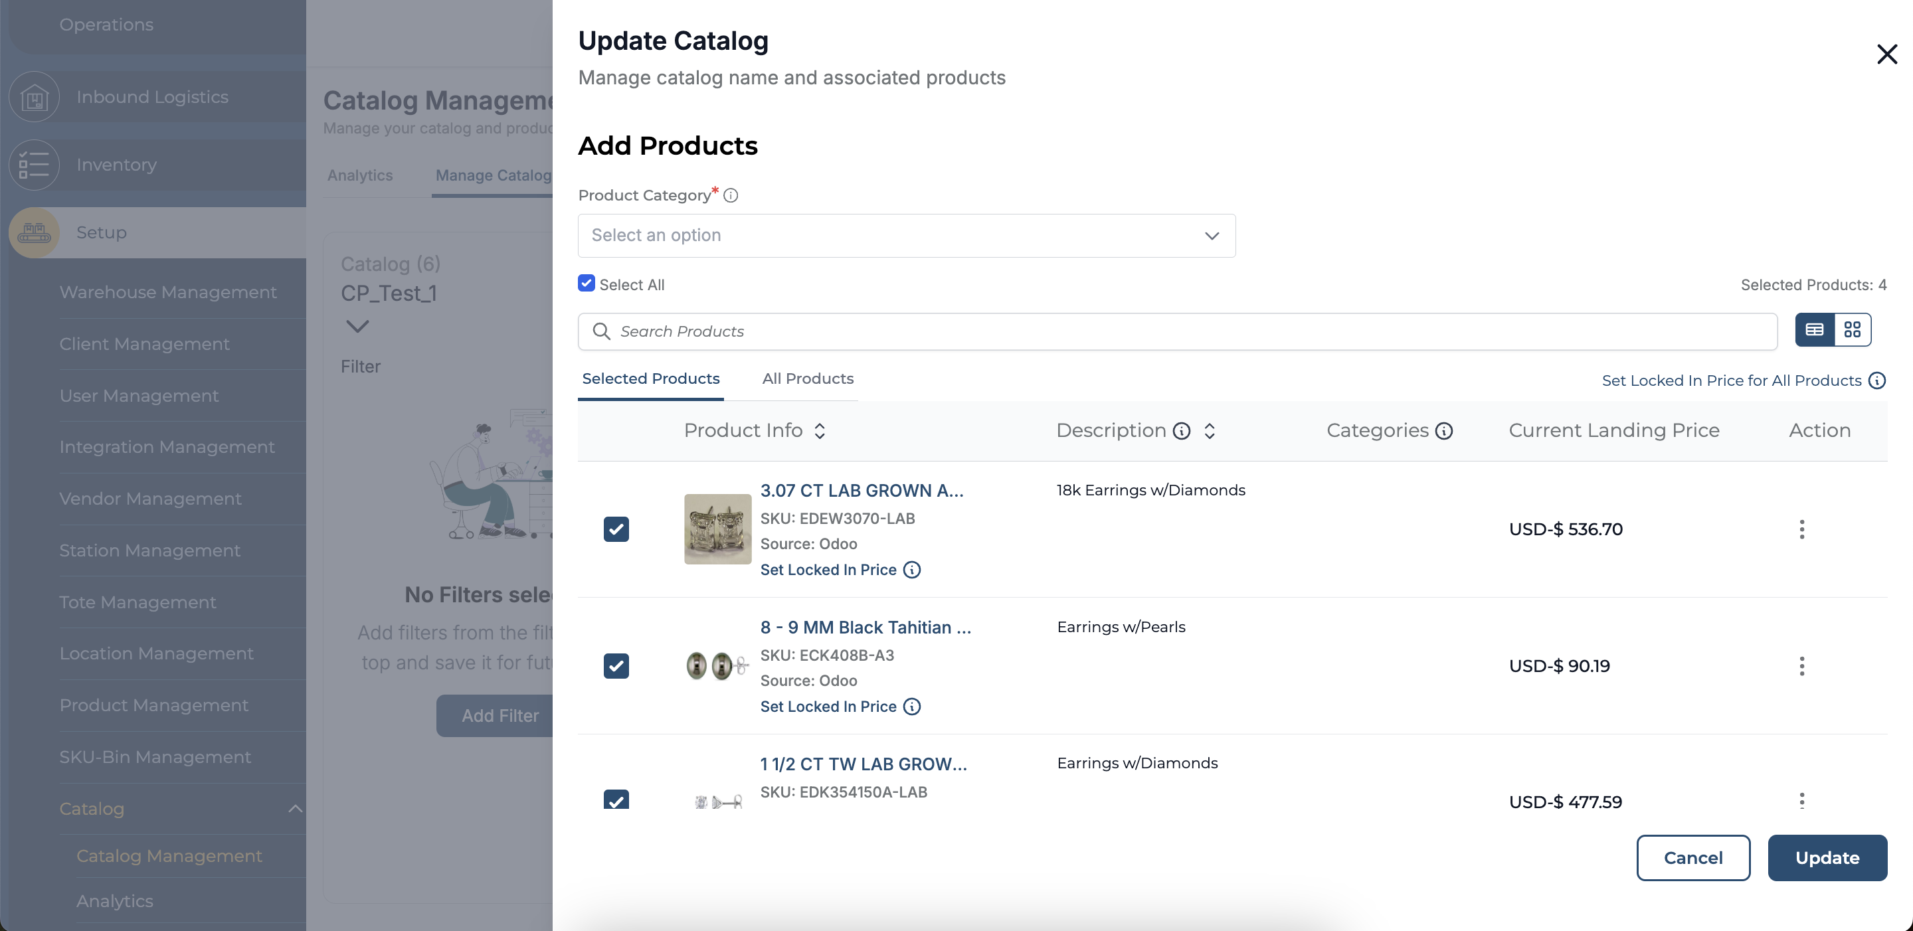This screenshot has height=931, width=1913.
Task: Uncheck the Black Tahitian earrings product
Action: (616, 666)
